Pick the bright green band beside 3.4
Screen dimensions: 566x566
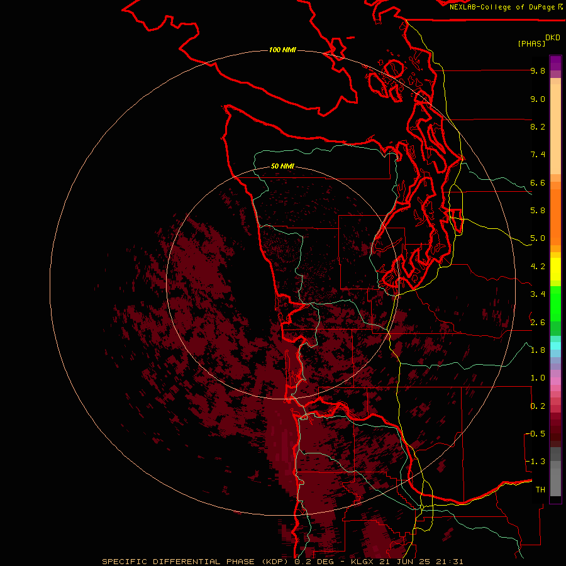click(x=555, y=303)
